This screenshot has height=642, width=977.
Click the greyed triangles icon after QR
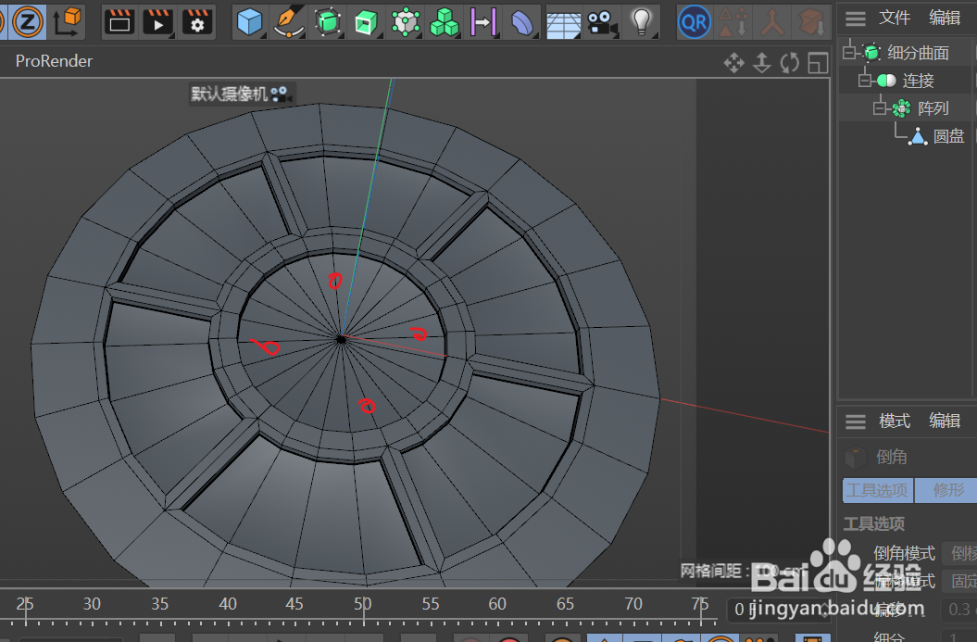point(733,22)
